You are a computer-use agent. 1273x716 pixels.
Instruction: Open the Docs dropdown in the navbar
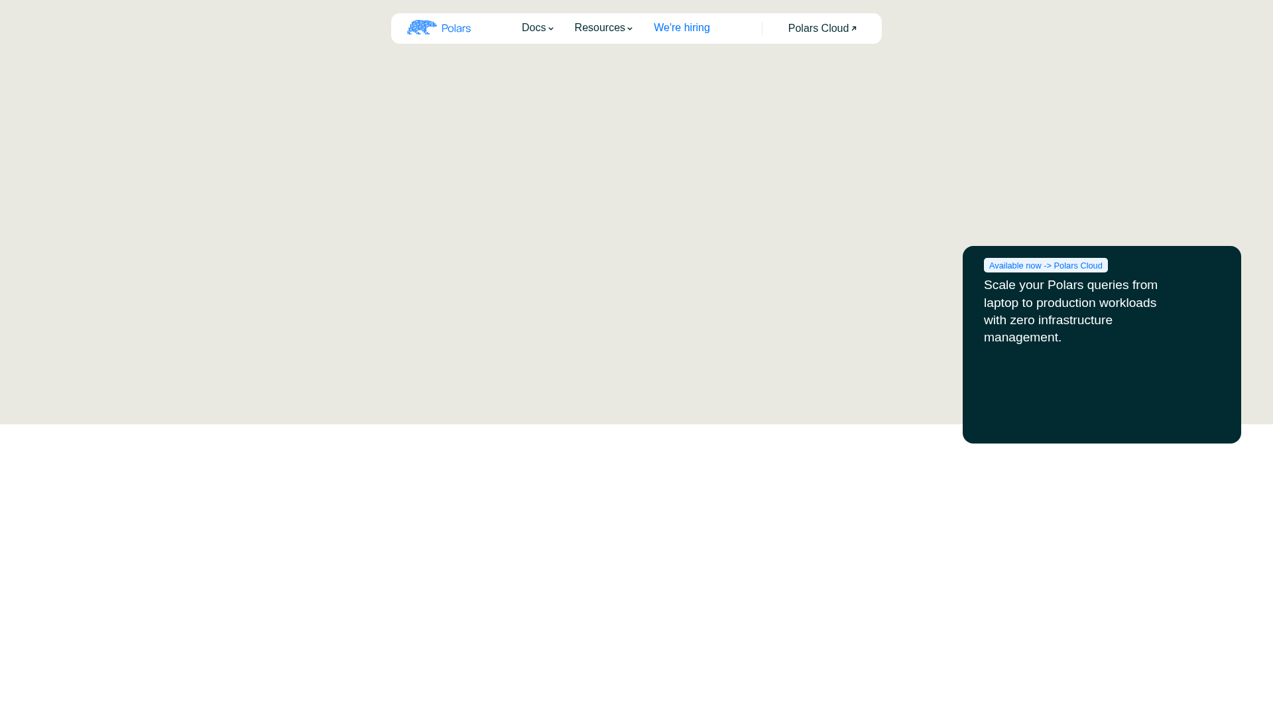[x=537, y=28]
